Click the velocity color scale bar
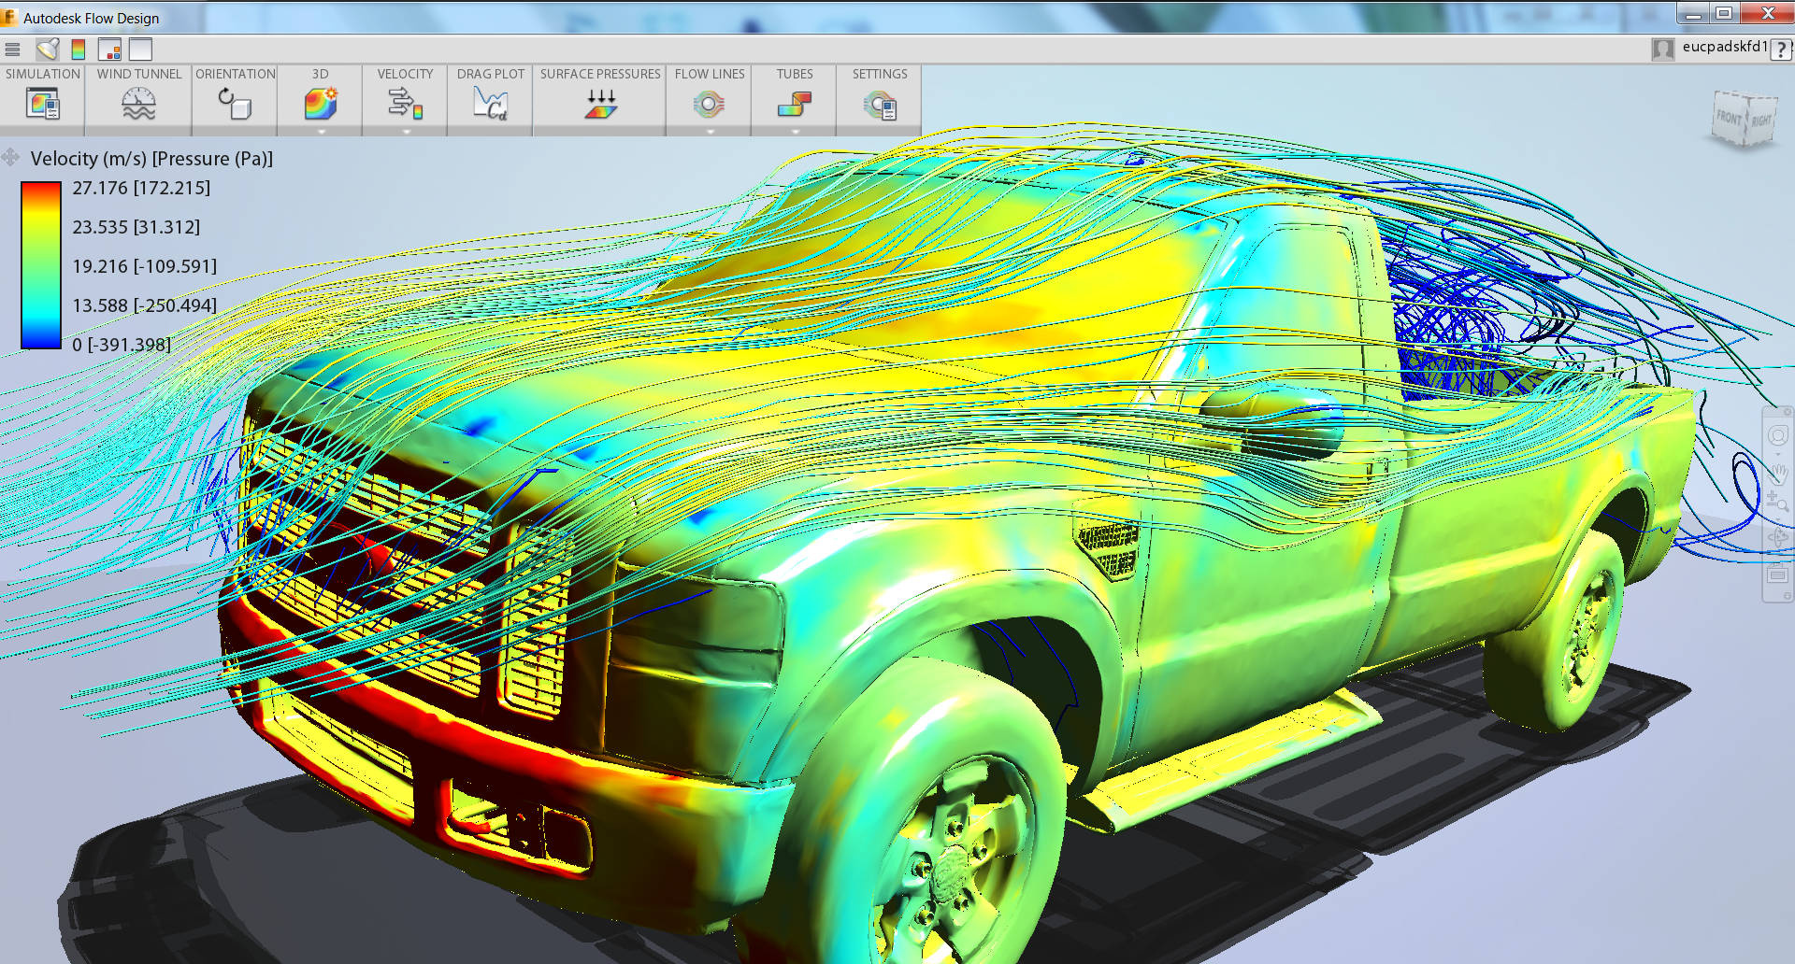 coord(41,265)
